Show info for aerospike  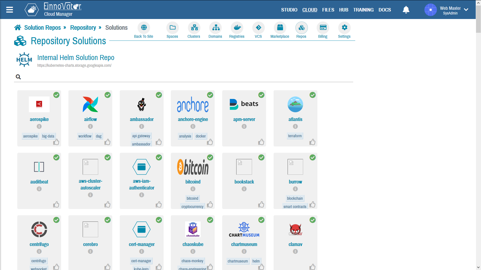point(39,126)
